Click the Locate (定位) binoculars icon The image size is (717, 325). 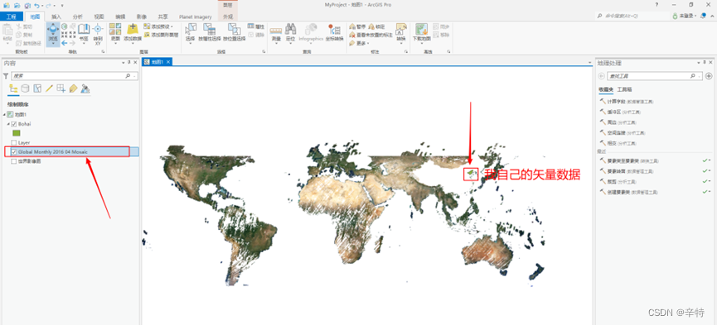click(290, 30)
